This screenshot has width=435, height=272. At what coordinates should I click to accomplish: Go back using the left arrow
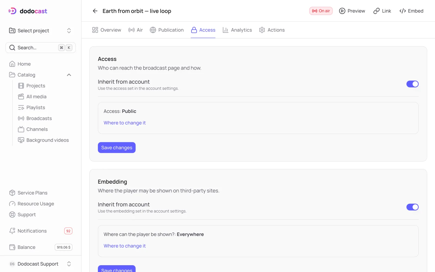(95, 11)
